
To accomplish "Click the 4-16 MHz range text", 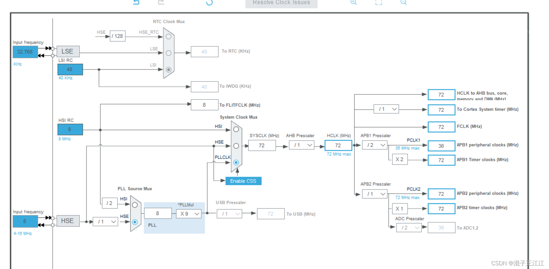I will click(x=23, y=233).
